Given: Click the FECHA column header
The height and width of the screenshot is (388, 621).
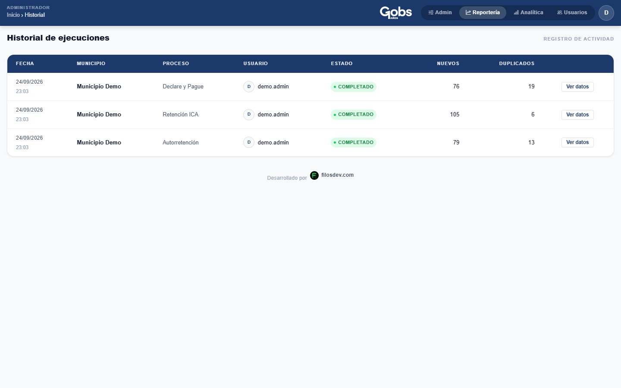Looking at the screenshot, I should click(25, 63).
